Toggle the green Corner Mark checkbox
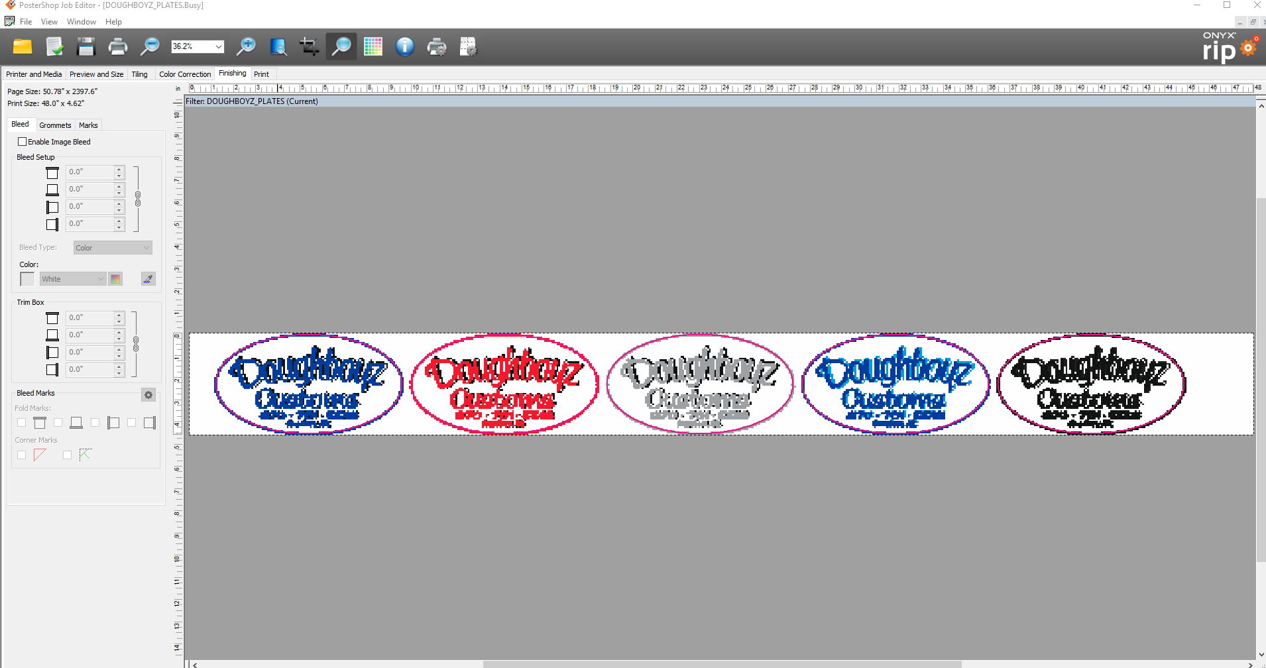This screenshot has height=668, width=1266. pos(68,455)
